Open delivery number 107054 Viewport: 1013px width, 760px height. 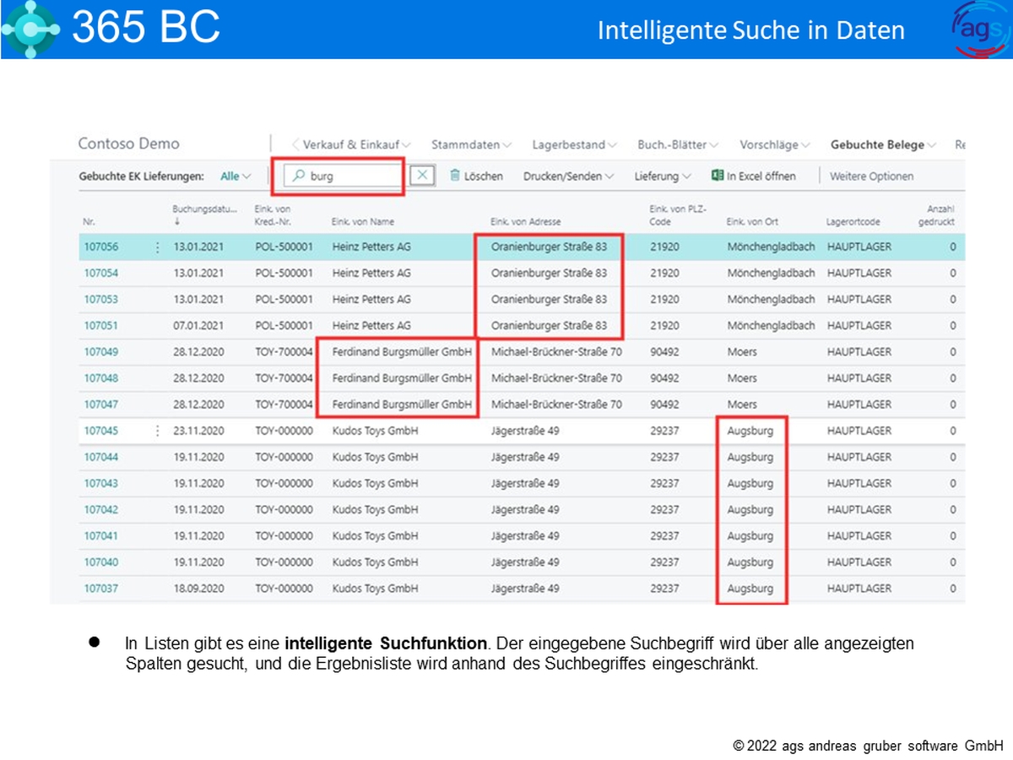pos(100,274)
